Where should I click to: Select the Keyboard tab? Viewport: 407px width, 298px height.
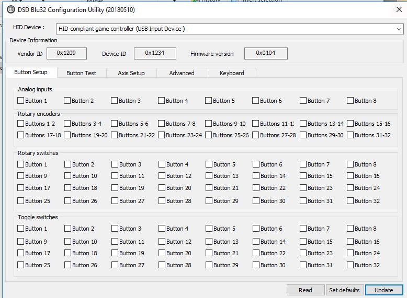[232, 73]
